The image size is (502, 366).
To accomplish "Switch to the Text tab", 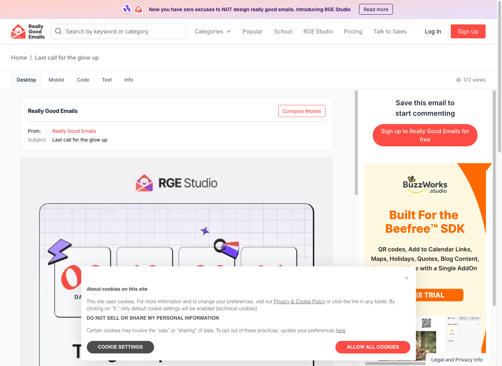I will click(107, 80).
